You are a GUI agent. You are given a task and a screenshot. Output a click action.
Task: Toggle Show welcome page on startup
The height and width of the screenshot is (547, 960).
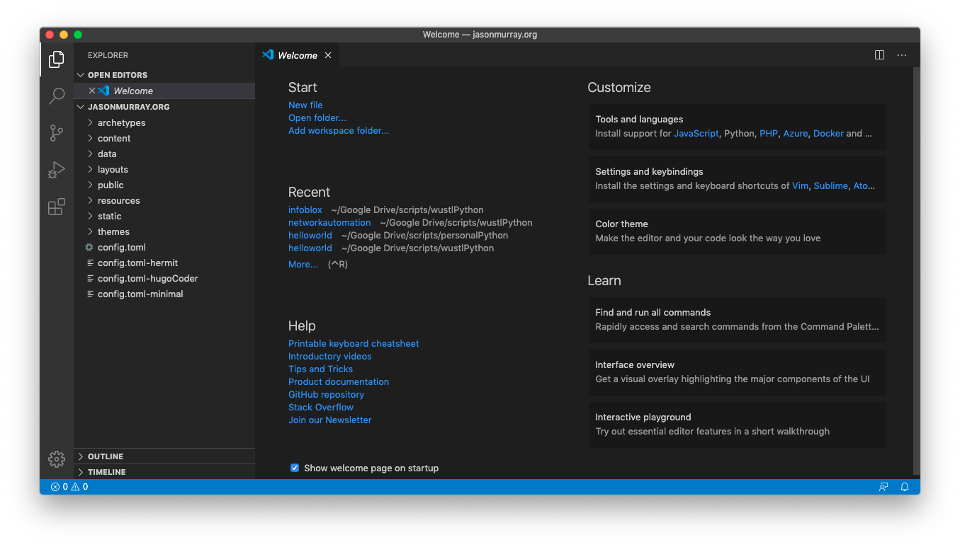point(295,468)
